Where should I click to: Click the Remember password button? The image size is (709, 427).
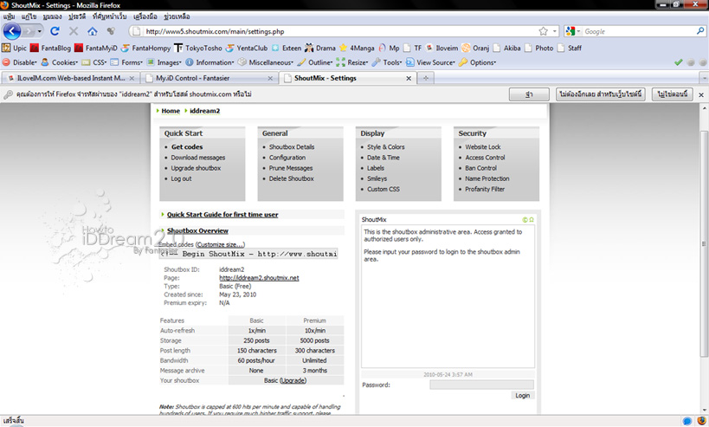click(x=529, y=94)
